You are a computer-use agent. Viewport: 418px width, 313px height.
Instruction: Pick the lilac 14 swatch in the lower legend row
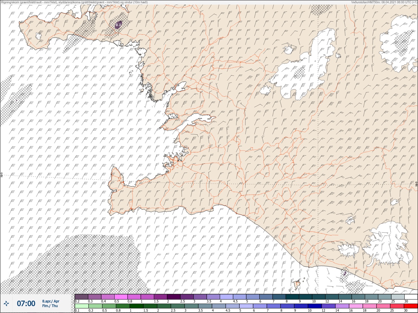tap(342, 306)
